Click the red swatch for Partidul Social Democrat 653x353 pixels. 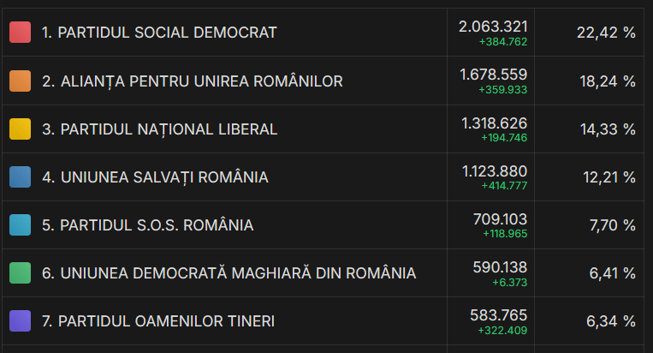pos(20,33)
